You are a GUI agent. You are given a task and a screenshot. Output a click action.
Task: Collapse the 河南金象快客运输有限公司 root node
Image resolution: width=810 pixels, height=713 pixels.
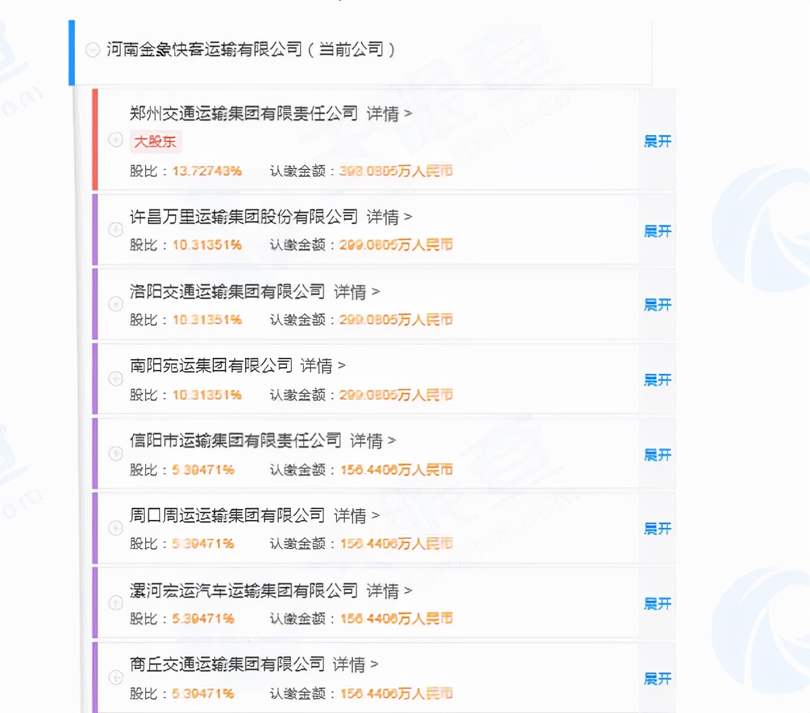click(x=92, y=50)
